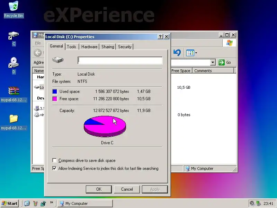The image size is (277, 208).
Task: Switch to the Security tab
Action: tap(125, 47)
